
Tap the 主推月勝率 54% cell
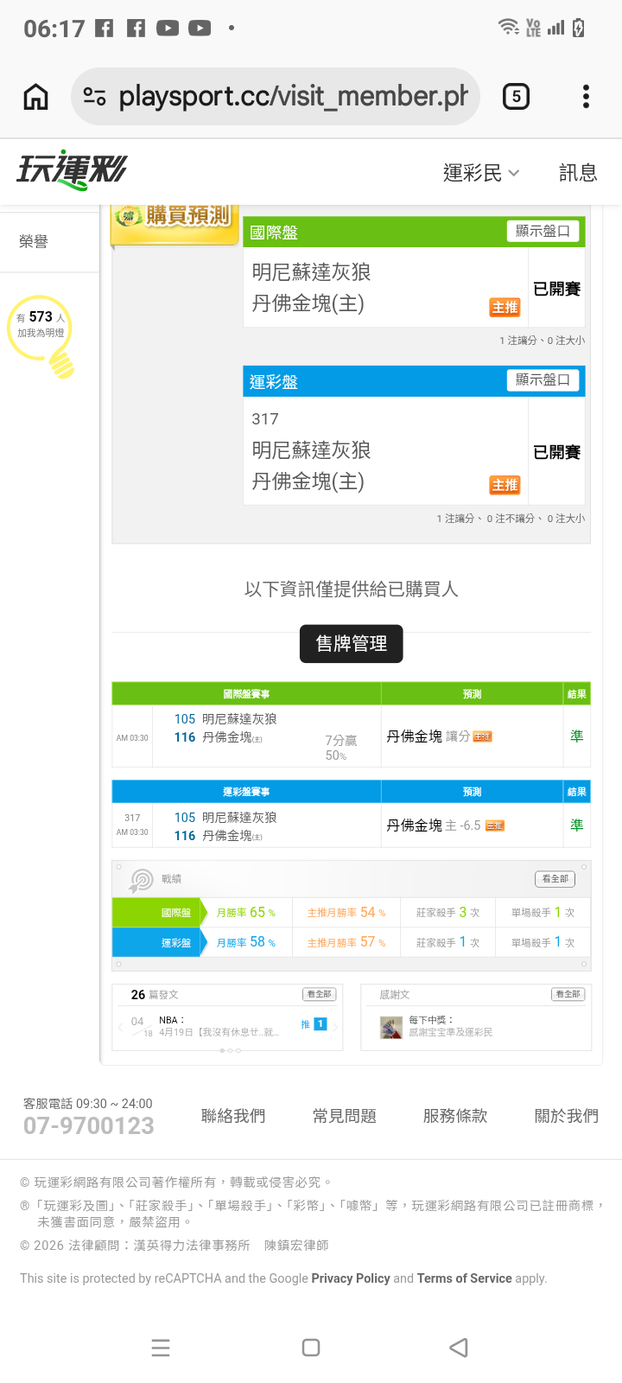[346, 913]
